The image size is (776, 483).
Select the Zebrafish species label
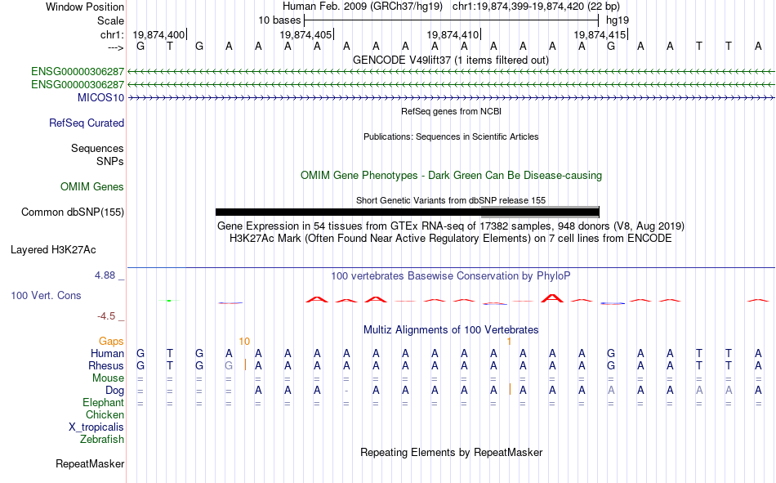click(102, 439)
